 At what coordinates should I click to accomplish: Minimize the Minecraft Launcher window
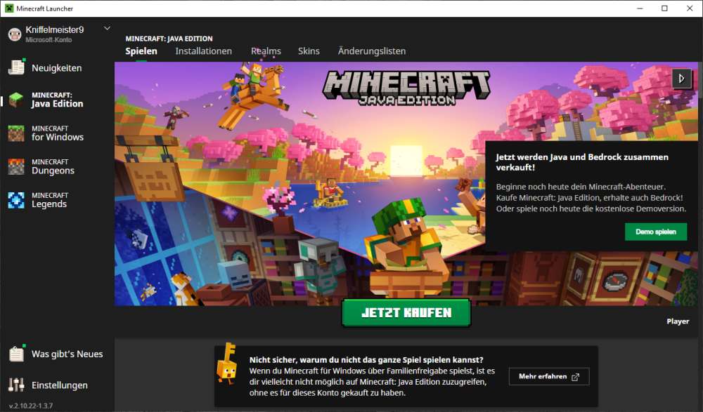(640, 8)
